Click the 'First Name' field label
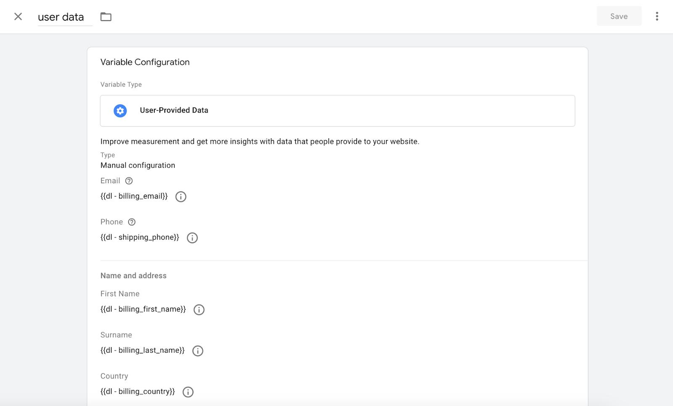 [x=120, y=294]
